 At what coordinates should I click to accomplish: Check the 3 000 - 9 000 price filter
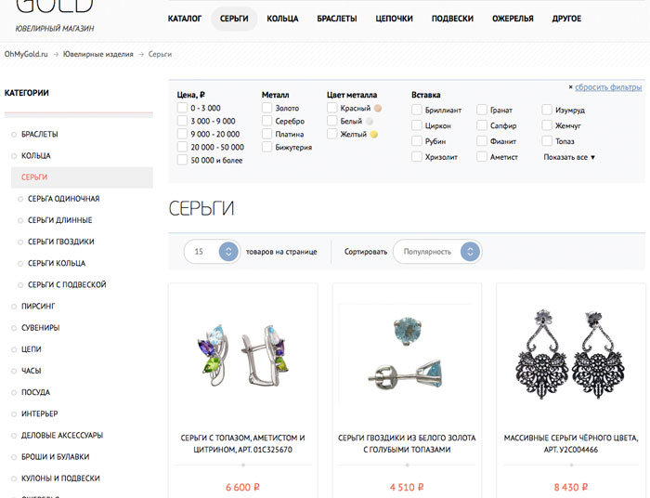(182, 121)
